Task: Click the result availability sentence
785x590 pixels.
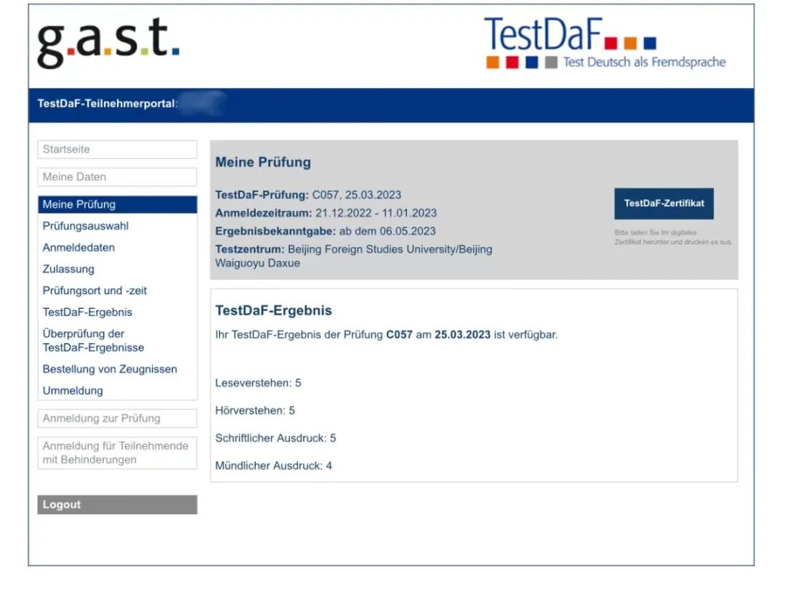Action: pyautogui.click(x=387, y=335)
